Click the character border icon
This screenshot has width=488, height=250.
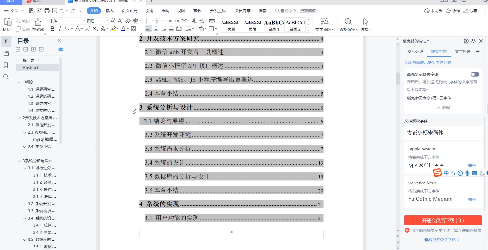pyautogui.click(x=133, y=29)
